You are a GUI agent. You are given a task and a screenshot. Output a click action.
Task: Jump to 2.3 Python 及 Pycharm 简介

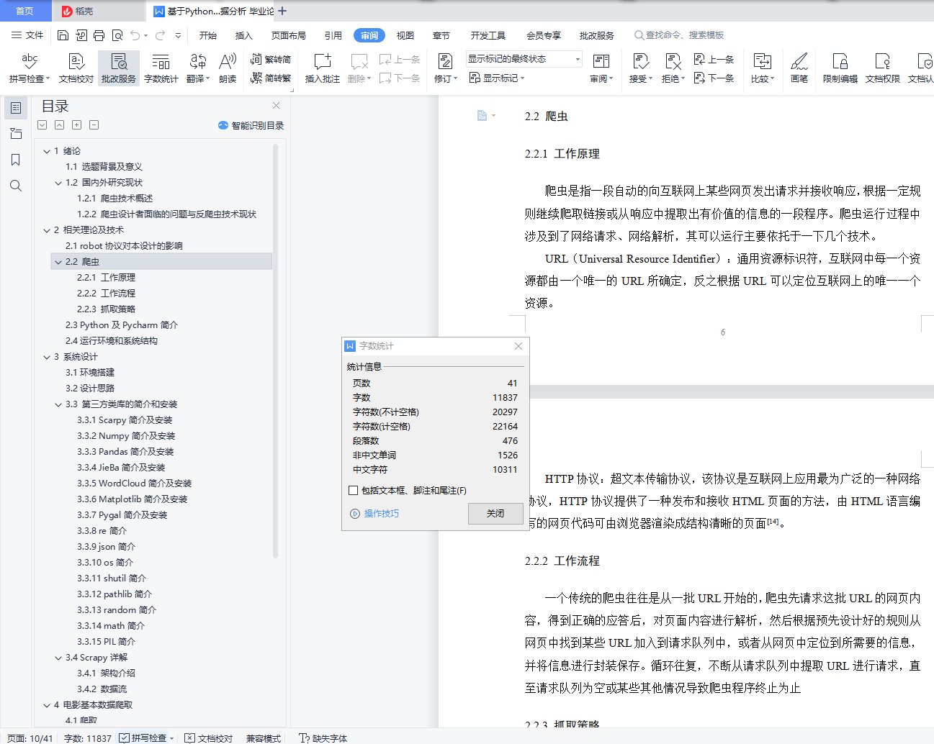[x=122, y=325]
